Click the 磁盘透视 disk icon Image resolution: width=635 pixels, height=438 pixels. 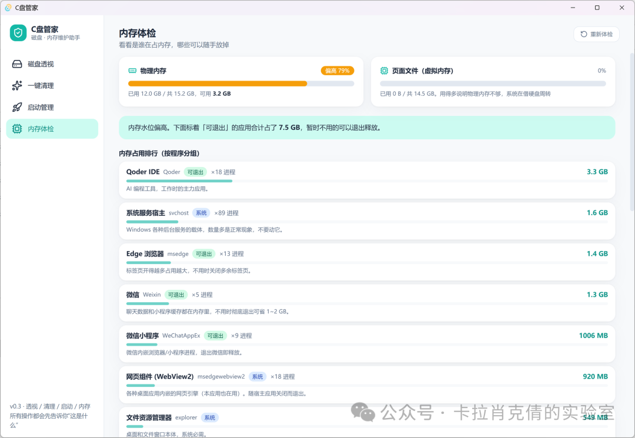(x=17, y=64)
